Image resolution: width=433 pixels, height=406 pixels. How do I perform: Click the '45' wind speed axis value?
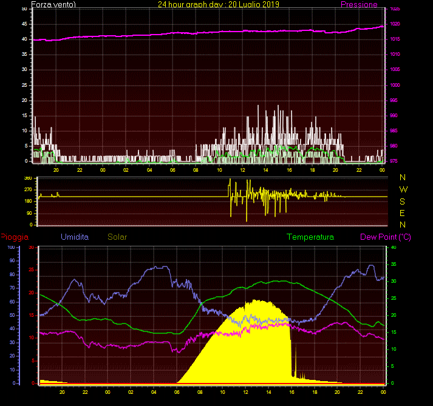tap(24, 24)
